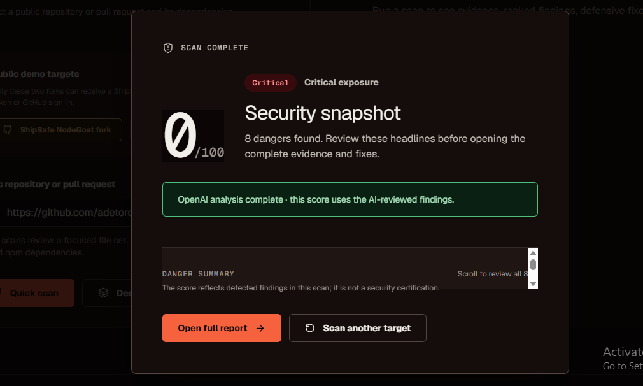Click the Critical exposure label
This screenshot has width=643, height=386.
(x=341, y=82)
